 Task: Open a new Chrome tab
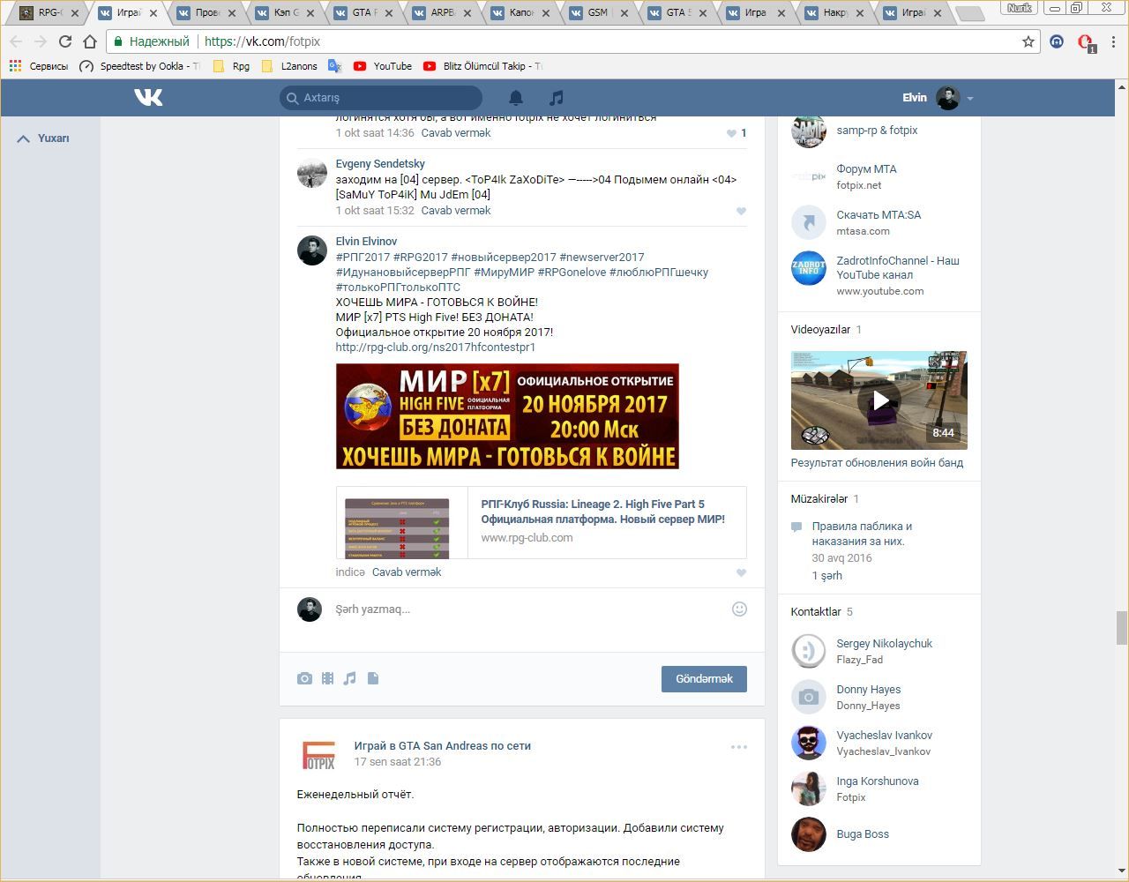969,14
